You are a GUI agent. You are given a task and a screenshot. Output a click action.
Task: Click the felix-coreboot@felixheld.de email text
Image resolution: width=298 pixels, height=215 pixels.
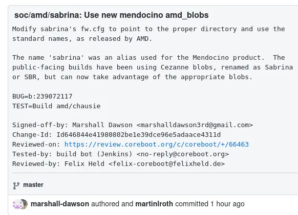pyautogui.click(x=167, y=164)
